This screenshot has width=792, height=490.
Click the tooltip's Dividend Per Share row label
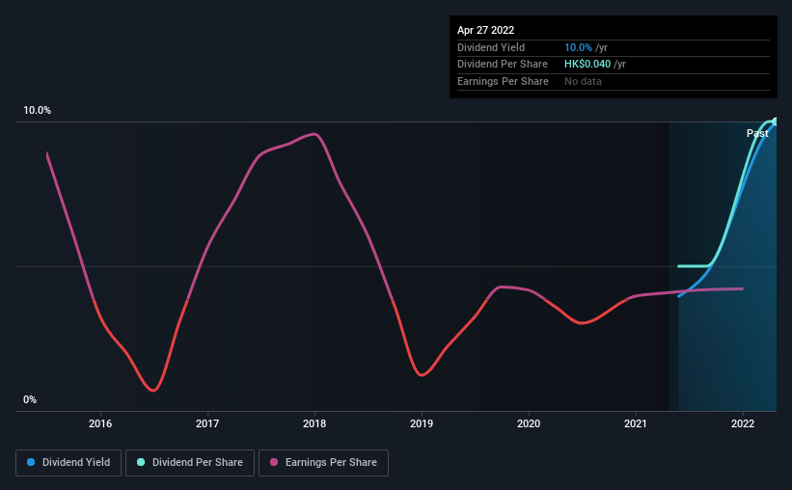503,65
